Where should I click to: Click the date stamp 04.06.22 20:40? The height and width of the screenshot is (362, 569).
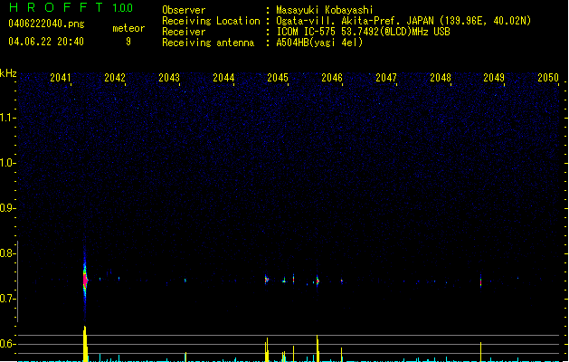(46, 42)
